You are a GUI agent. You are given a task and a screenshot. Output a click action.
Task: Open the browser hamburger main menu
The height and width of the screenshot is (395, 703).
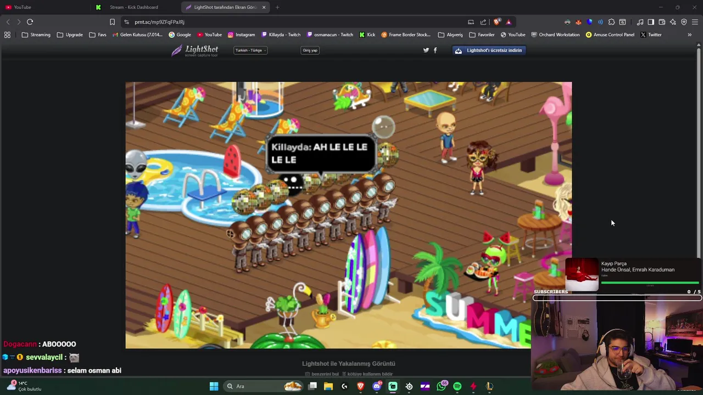click(695, 22)
